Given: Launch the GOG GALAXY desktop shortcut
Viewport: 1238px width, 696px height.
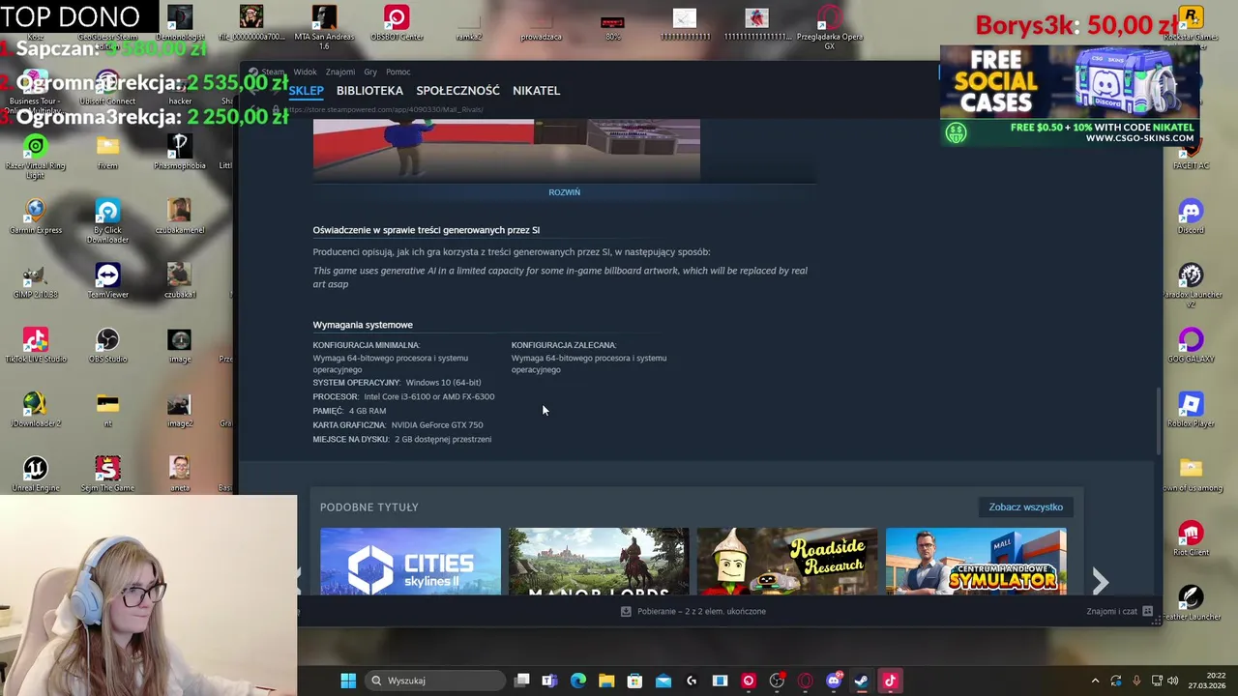Looking at the screenshot, I should click(x=1191, y=346).
